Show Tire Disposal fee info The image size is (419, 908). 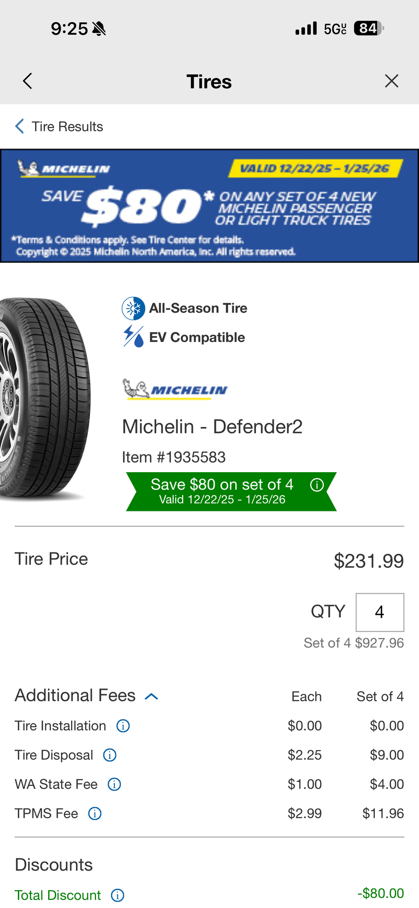pyautogui.click(x=110, y=755)
